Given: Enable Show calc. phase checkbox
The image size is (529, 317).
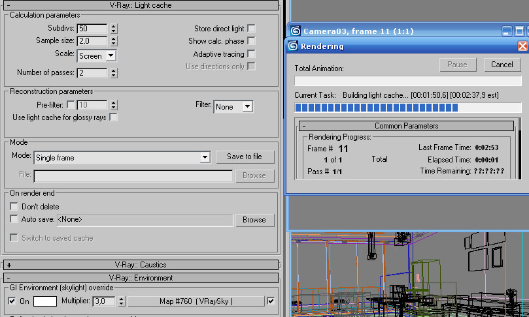Looking at the screenshot, I should (x=251, y=40).
